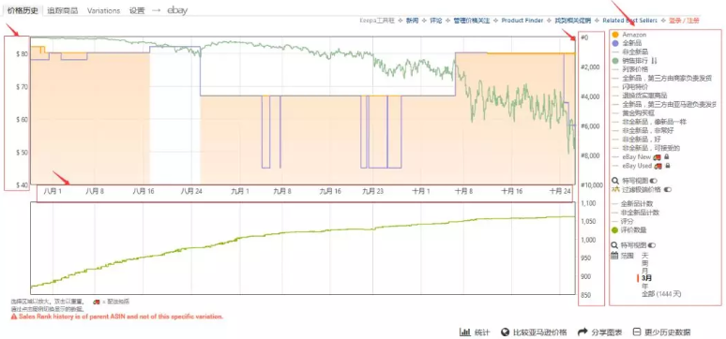The image size is (726, 339).
Task: Click the calendar icon next to 范围
Action: [x=615, y=255]
